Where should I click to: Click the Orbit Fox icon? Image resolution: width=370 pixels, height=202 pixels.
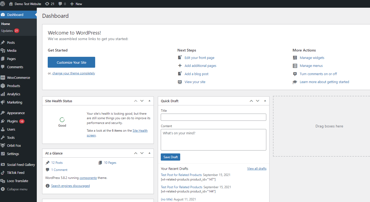[3, 145]
